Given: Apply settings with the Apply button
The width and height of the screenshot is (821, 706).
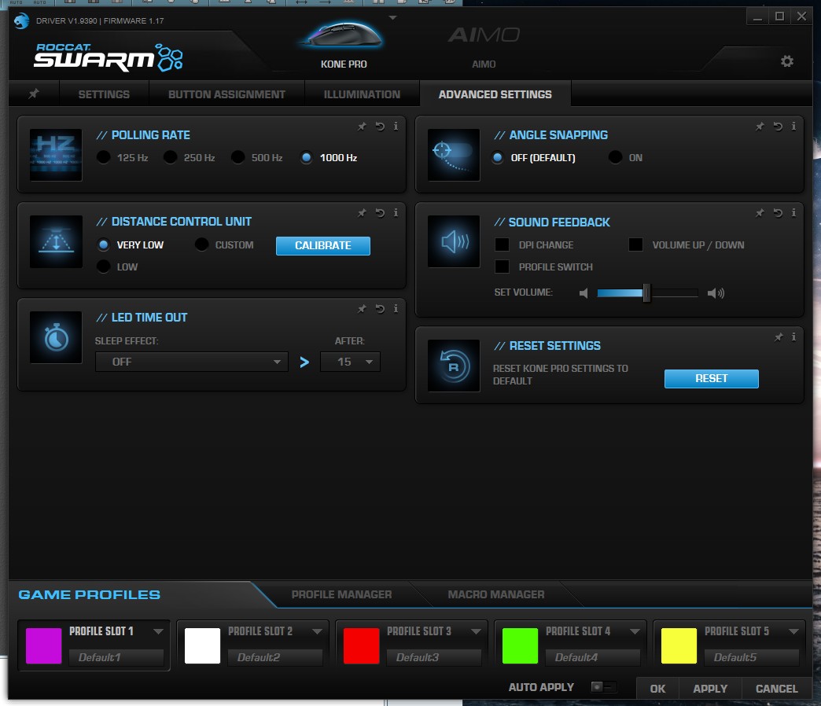Looking at the screenshot, I should (x=709, y=688).
